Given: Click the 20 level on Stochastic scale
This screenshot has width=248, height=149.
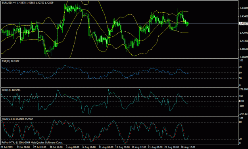Looking at the screenshot, I should click(x=240, y=139).
